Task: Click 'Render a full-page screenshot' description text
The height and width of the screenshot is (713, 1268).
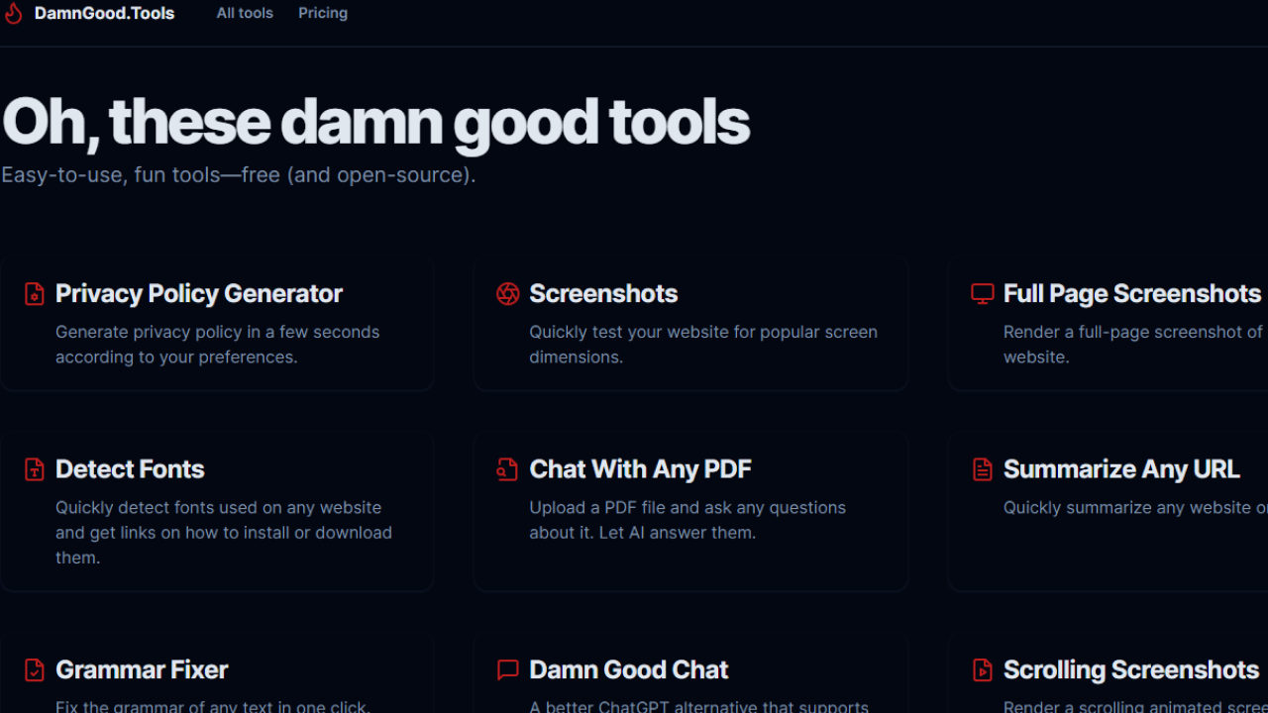Action: click(x=1135, y=345)
